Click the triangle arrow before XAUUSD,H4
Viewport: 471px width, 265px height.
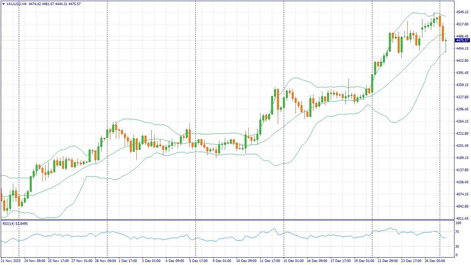pyautogui.click(x=4, y=4)
